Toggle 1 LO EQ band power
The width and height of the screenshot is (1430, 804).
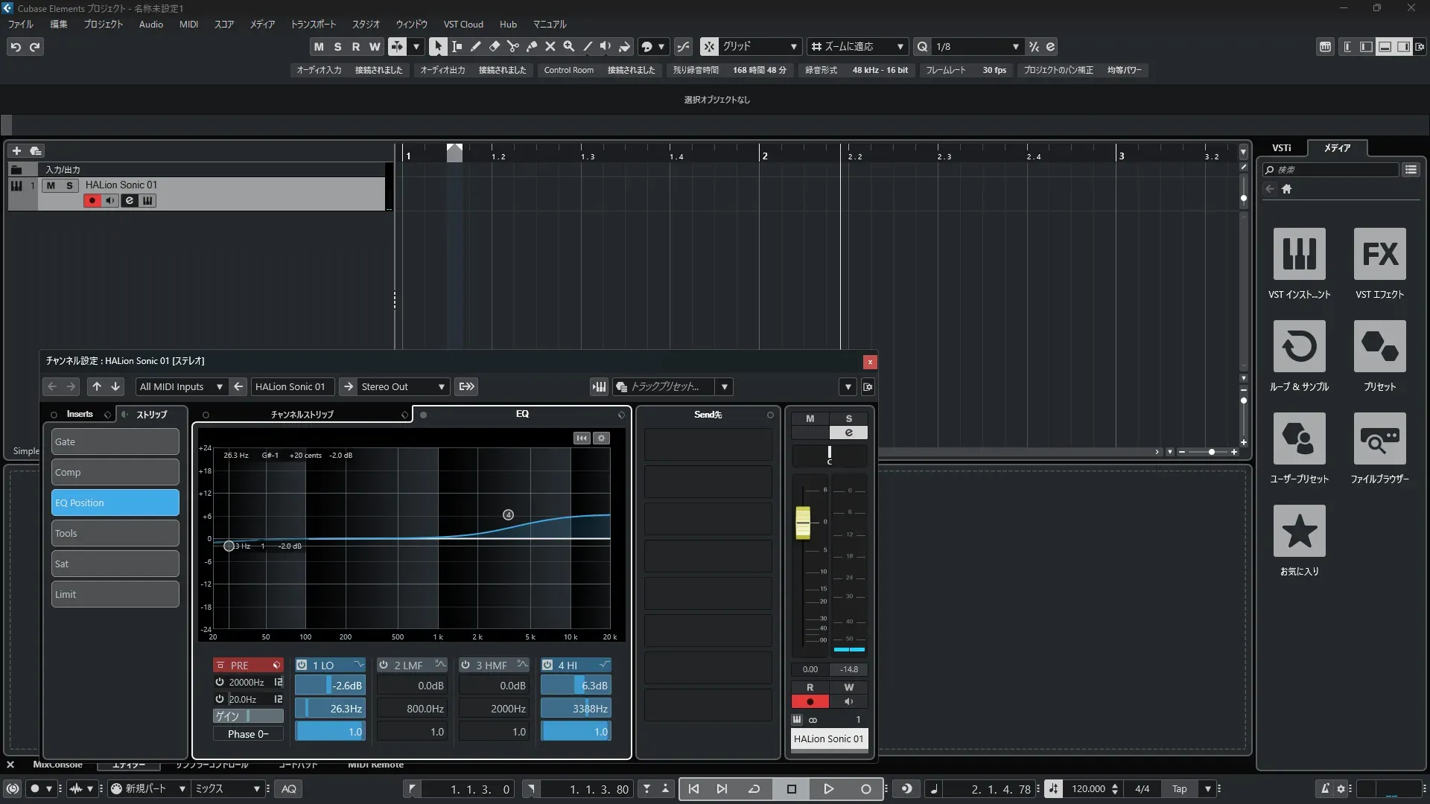[302, 665]
